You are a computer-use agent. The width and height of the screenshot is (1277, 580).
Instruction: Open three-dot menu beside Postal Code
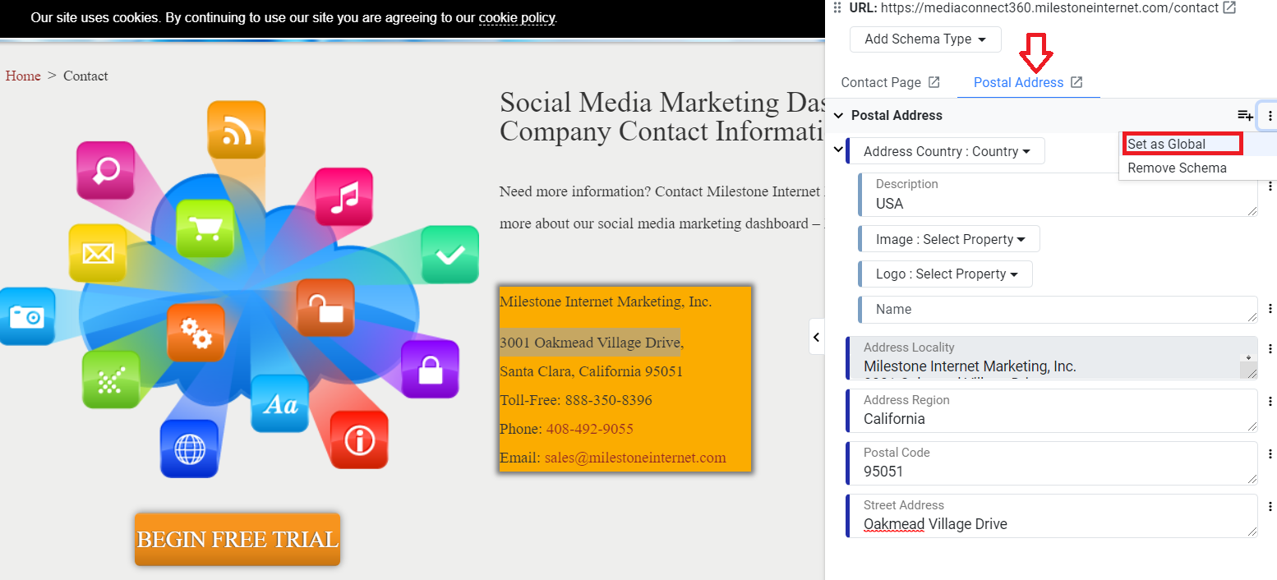tap(1270, 454)
